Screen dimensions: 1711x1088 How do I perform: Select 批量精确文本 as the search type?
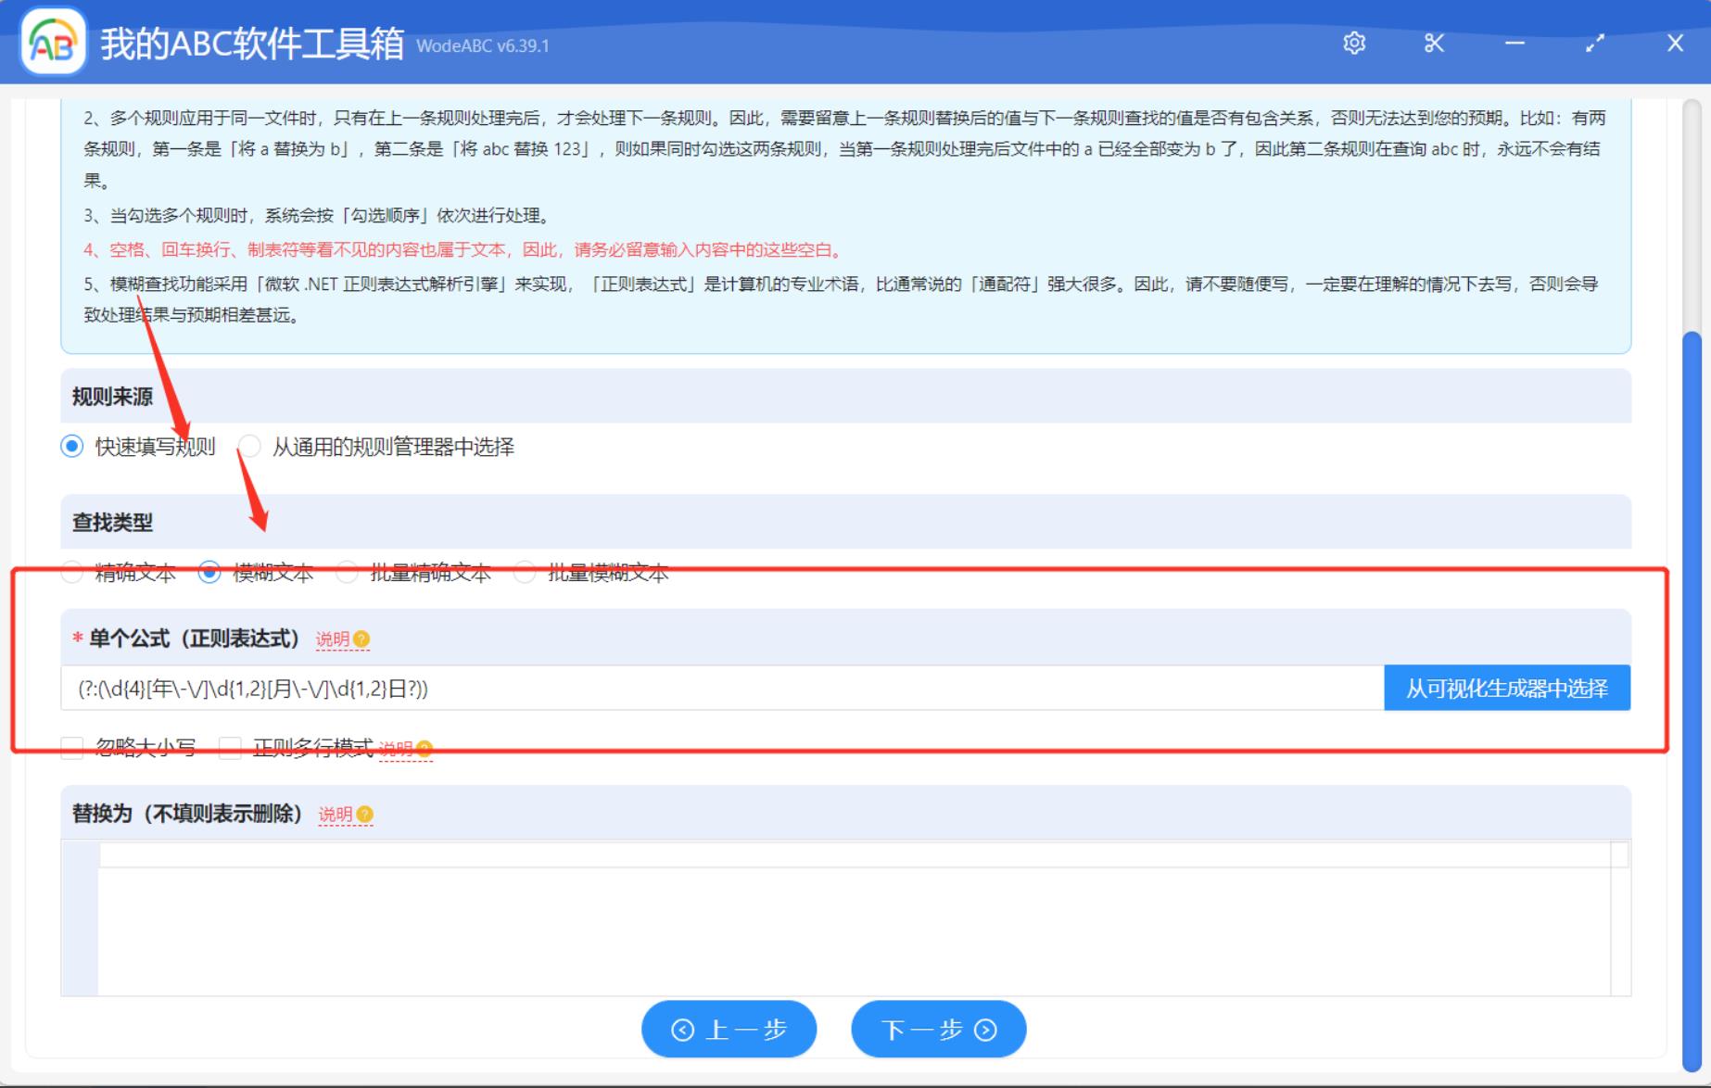[x=347, y=573]
